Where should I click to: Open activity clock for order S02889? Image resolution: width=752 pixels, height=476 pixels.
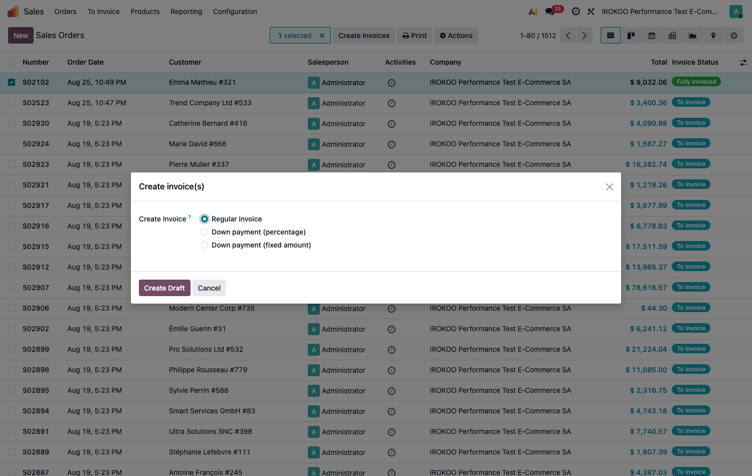pos(392,452)
